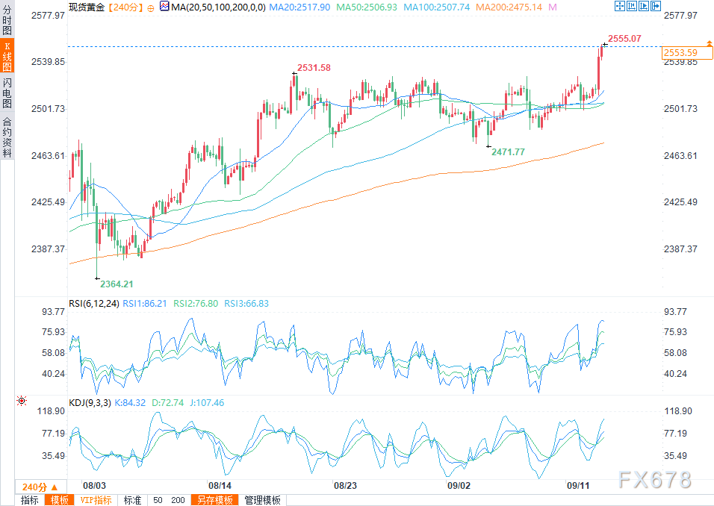714x506 pixels.
Task: Open the 闪电图 side tab
Action: [x=7, y=93]
